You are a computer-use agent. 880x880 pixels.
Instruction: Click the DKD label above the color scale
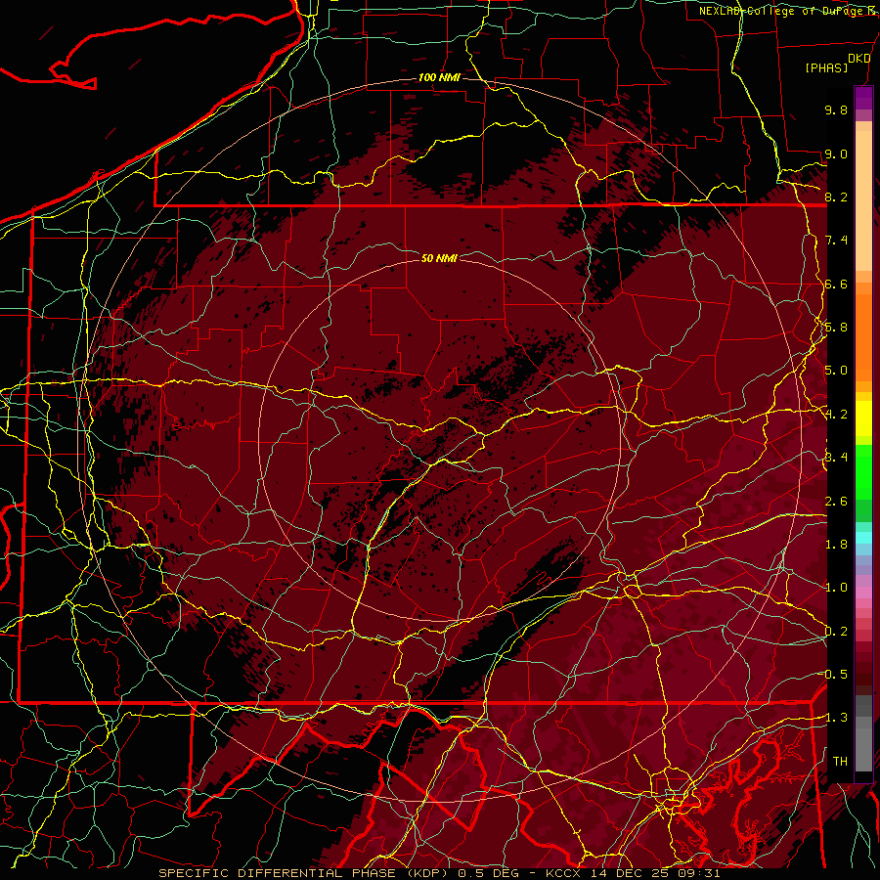coord(858,59)
